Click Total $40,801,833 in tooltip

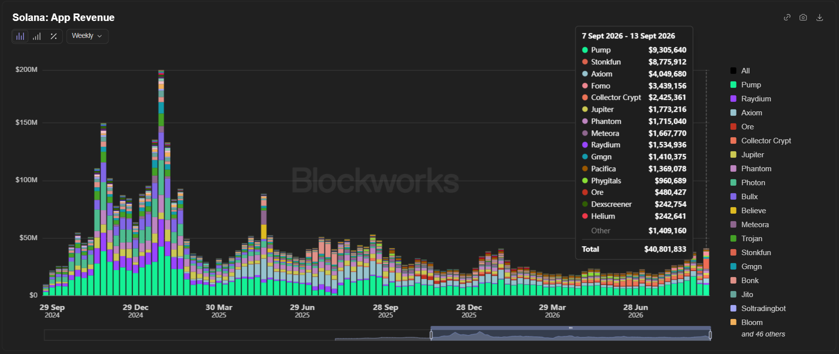(x=634, y=249)
